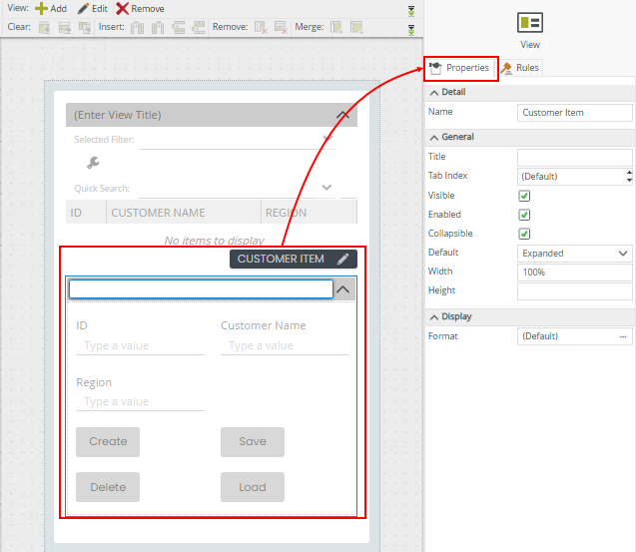
Task: Click the Create button on the form
Action: 108,441
